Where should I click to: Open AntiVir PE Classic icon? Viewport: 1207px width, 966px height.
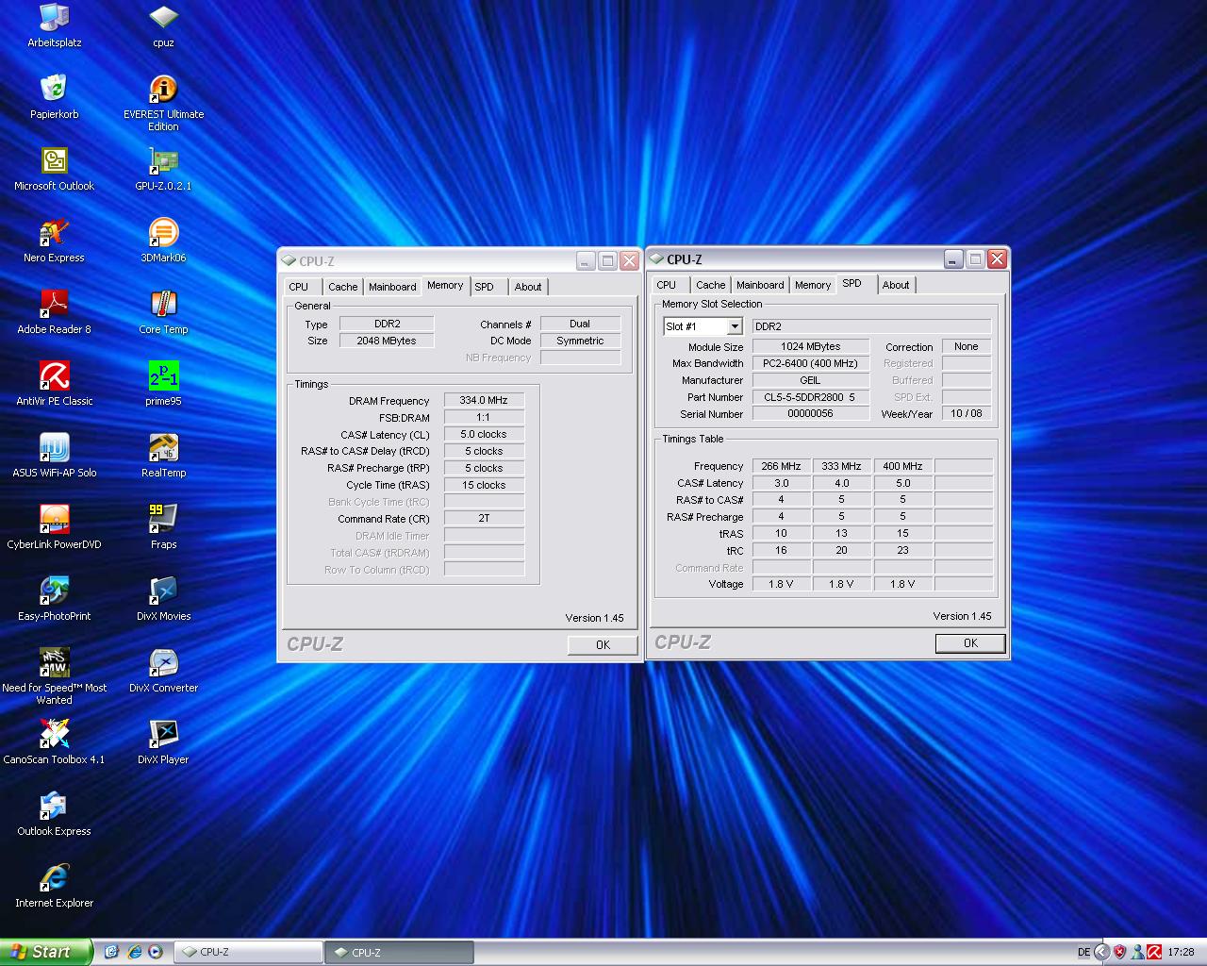pos(54,384)
